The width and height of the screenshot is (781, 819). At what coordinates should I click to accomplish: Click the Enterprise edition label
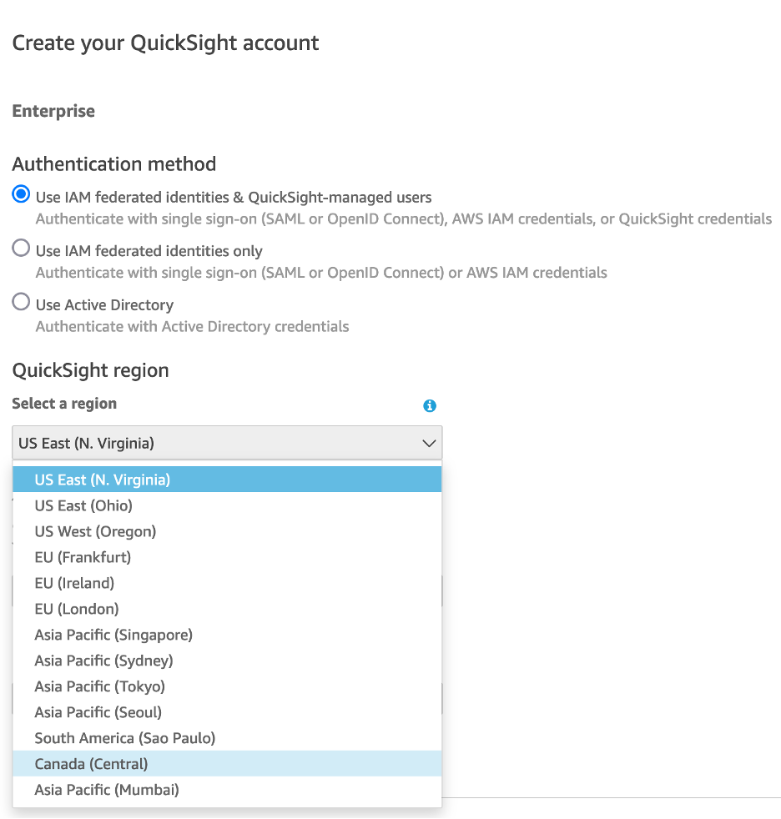[53, 110]
